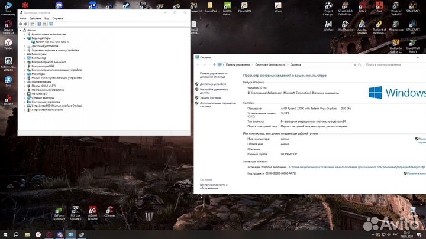
Task: Open the War Thunder desktop shortcut
Action: coord(346,25)
